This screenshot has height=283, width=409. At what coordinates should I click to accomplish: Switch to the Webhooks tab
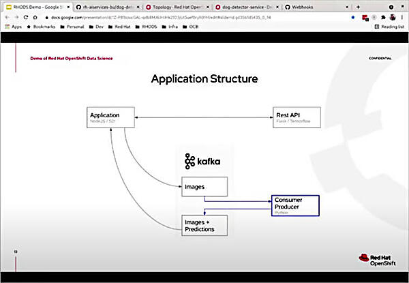coord(305,5)
